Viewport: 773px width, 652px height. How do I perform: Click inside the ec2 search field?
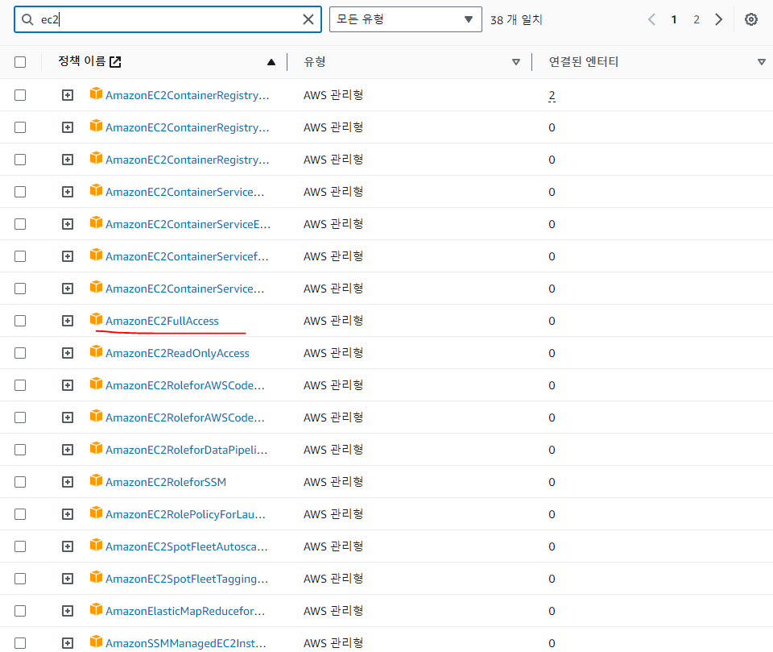(167, 19)
